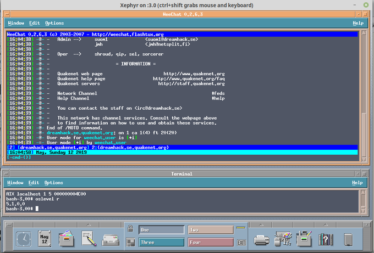Viewport: 374px width, 253px height.
Task: Click weechat_user in 'User mode for' line
Action: point(100,138)
